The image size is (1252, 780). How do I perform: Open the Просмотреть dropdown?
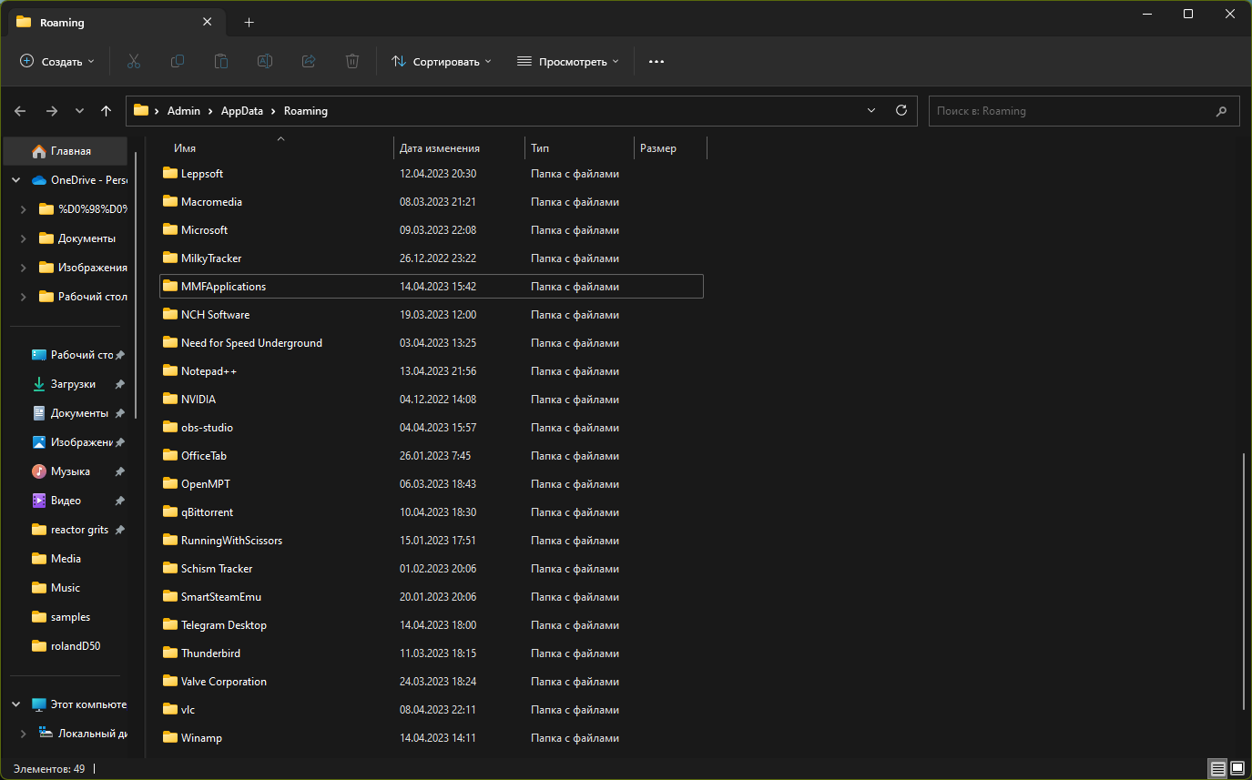567,61
